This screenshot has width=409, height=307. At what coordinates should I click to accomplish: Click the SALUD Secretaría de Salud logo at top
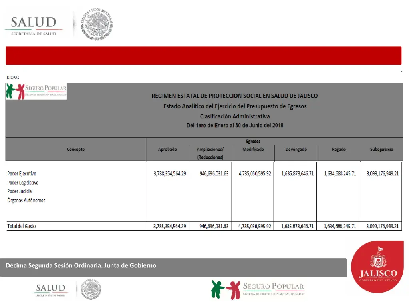click(x=34, y=26)
